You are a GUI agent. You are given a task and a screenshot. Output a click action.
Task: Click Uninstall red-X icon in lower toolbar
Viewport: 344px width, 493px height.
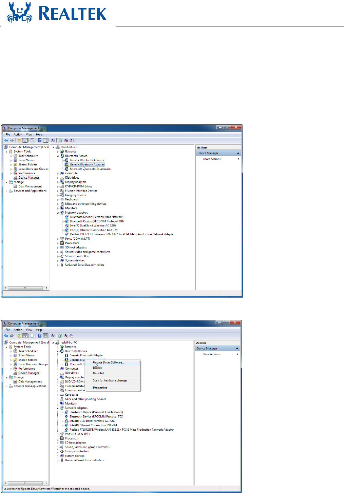(x=66, y=336)
